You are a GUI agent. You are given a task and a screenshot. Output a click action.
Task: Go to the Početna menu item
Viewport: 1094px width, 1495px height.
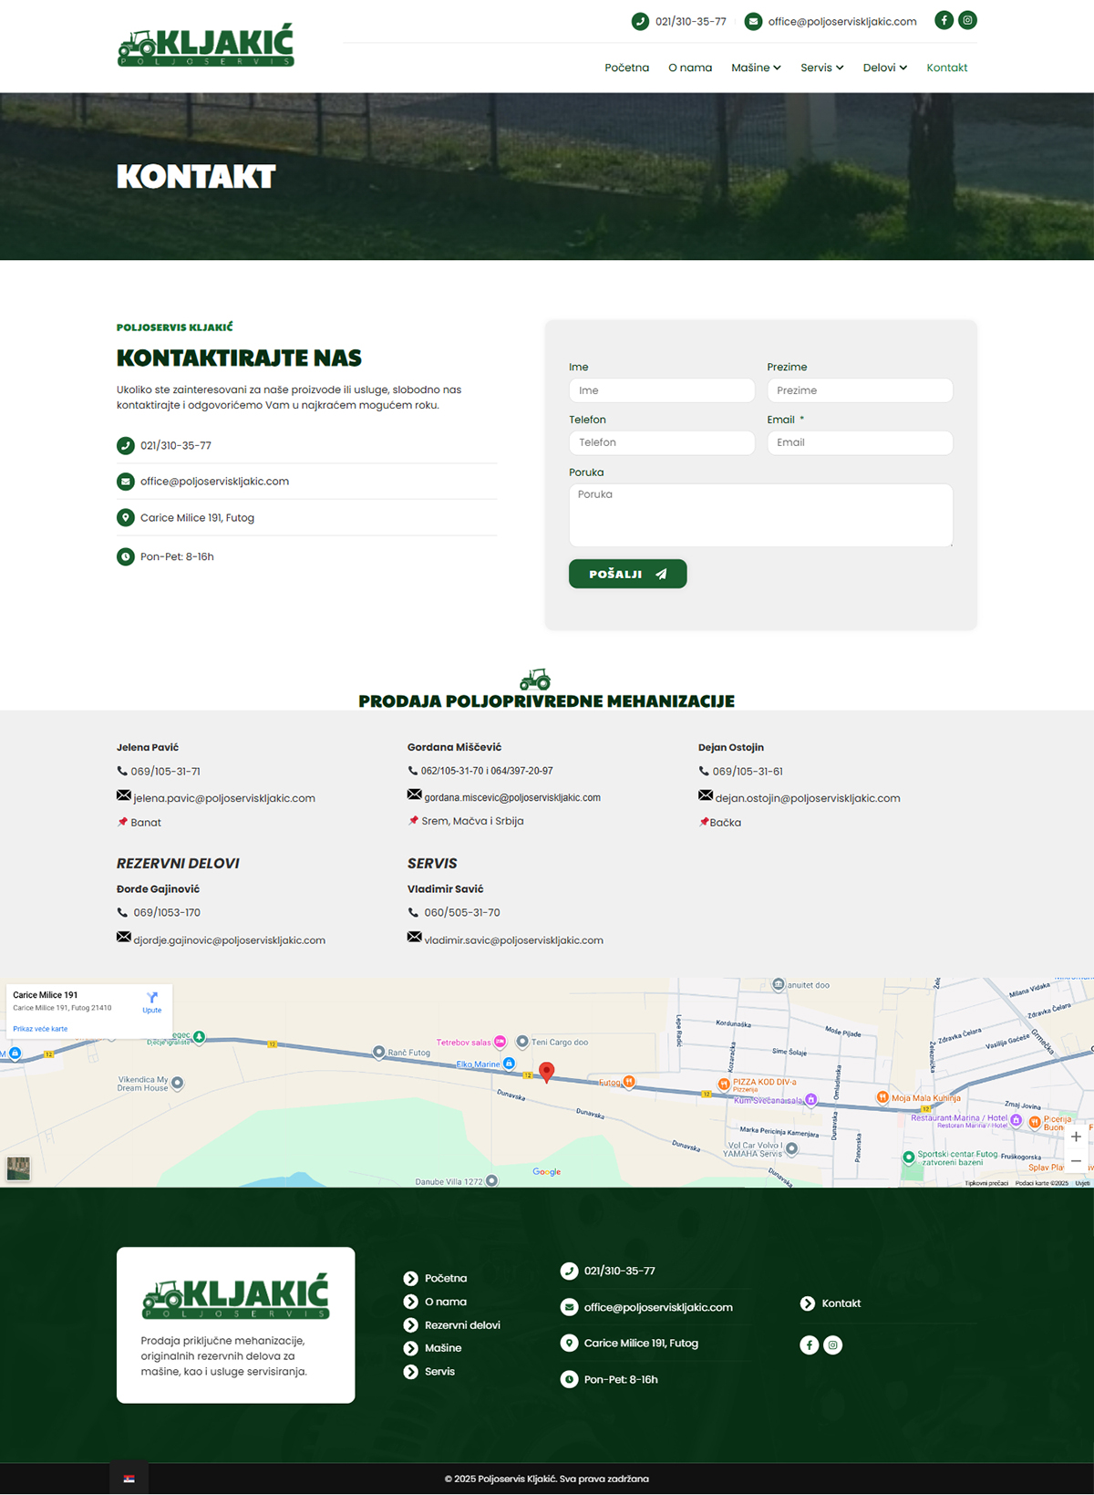[627, 67]
